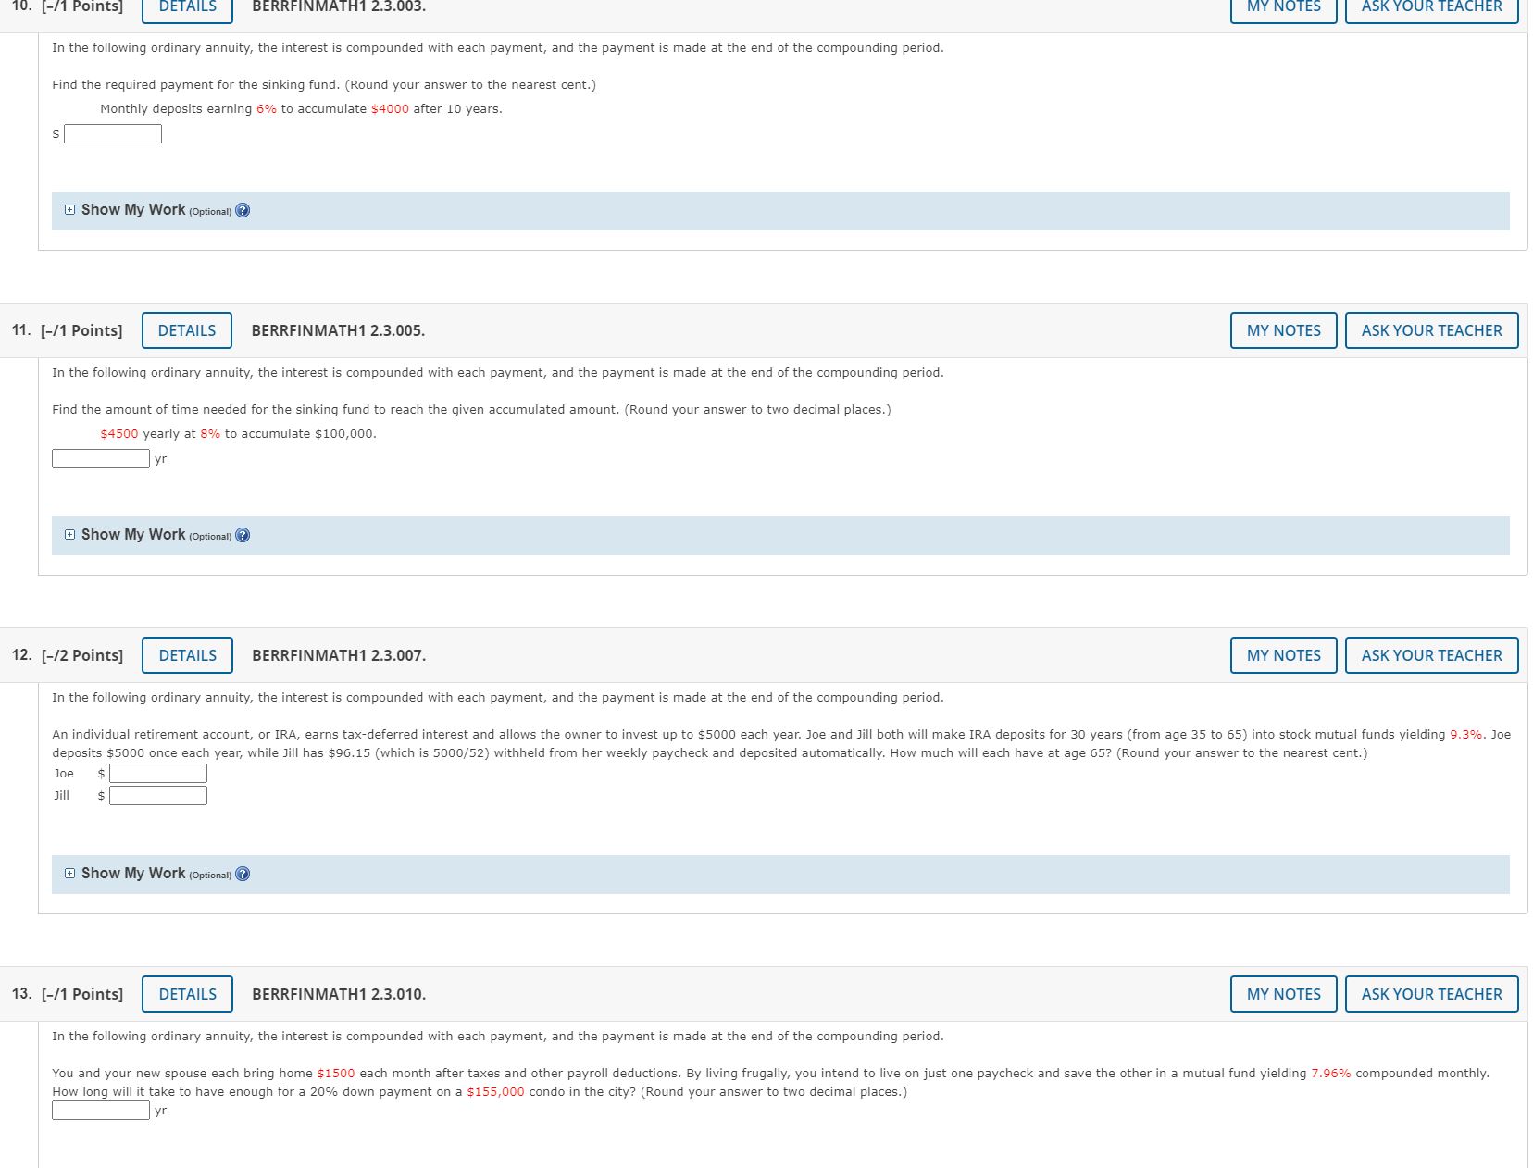Focus Joe's dollar amount input field
The width and height of the screenshot is (1533, 1168).
158,774
